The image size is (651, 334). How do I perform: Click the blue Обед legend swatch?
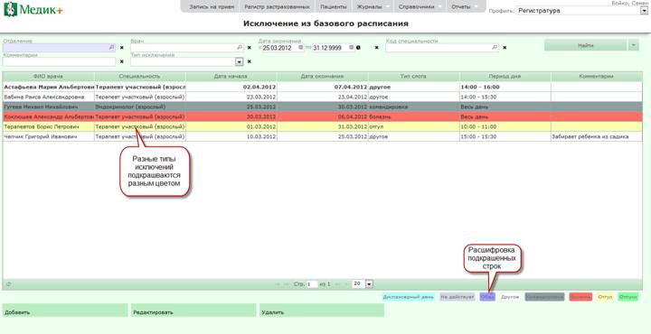coord(487,297)
